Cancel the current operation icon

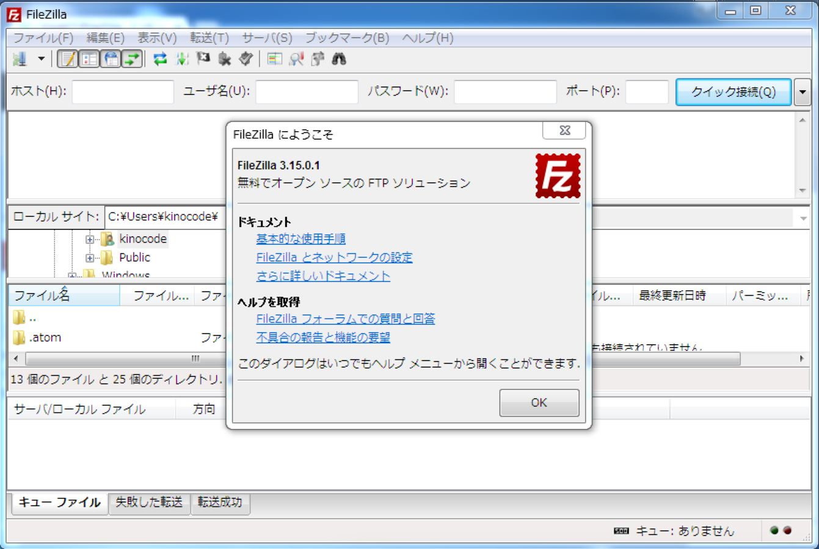coord(203,59)
